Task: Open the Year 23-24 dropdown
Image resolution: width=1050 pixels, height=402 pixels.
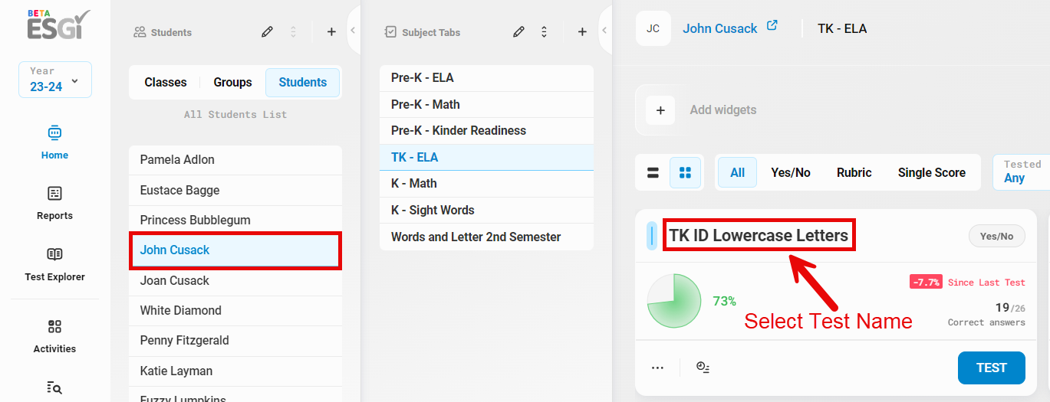Action: 55,80
